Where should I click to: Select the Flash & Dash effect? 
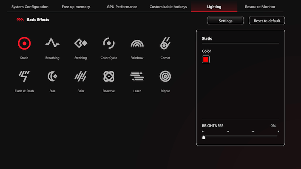[24, 76]
